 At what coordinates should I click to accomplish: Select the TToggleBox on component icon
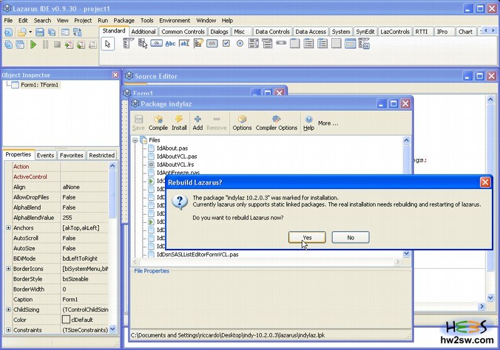pos(212,43)
